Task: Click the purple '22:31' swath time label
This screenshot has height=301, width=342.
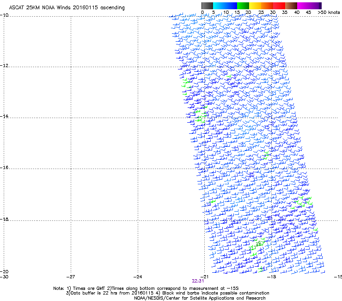Action: [198, 281]
